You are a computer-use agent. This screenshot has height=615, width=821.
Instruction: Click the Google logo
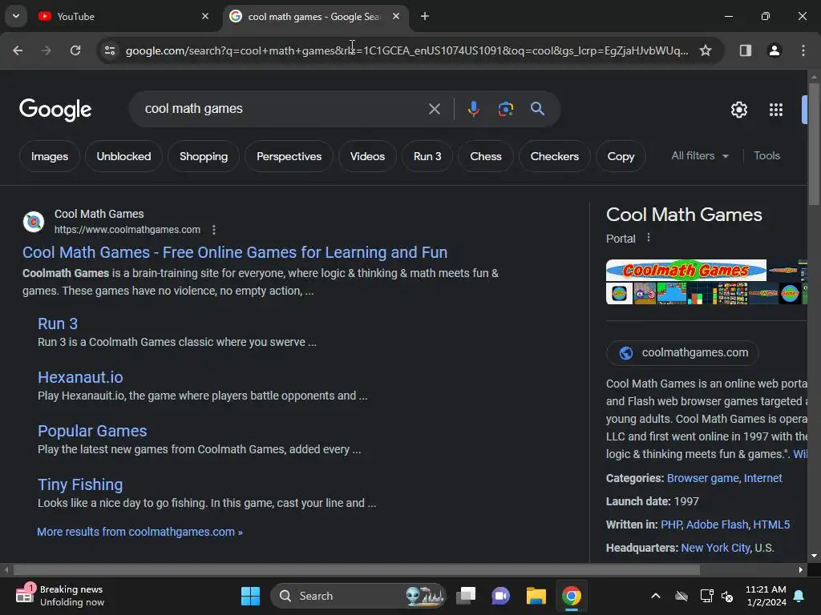pyautogui.click(x=55, y=109)
